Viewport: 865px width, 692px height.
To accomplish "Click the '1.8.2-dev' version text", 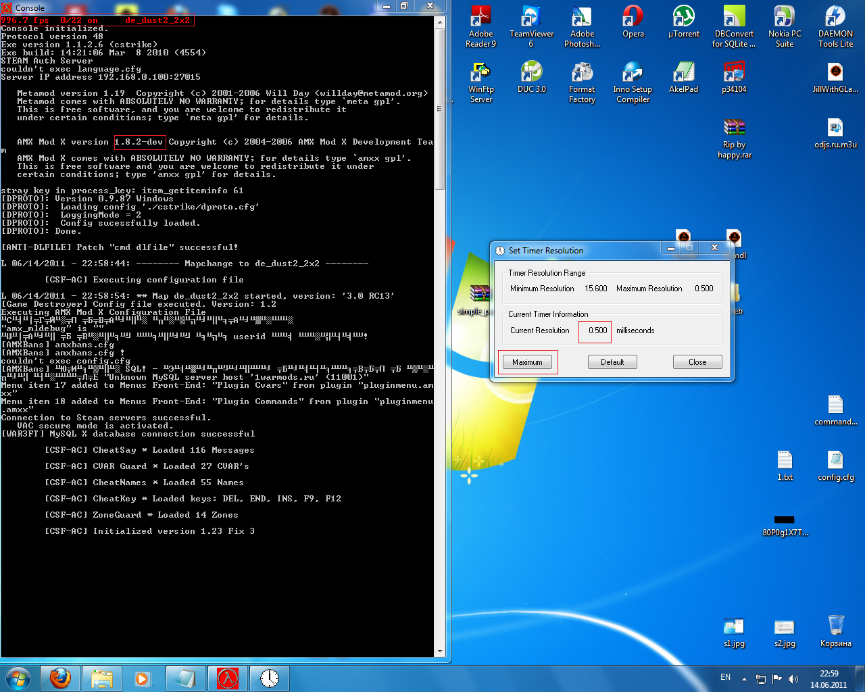I will (x=139, y=142).
